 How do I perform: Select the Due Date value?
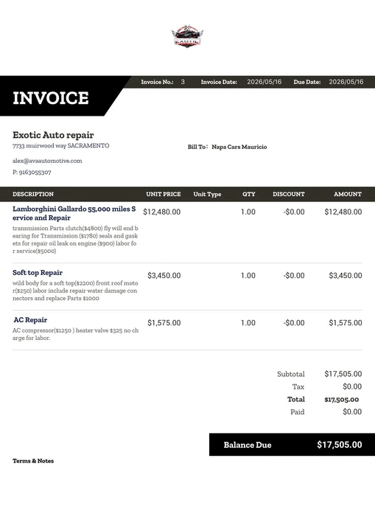point(346,82)
